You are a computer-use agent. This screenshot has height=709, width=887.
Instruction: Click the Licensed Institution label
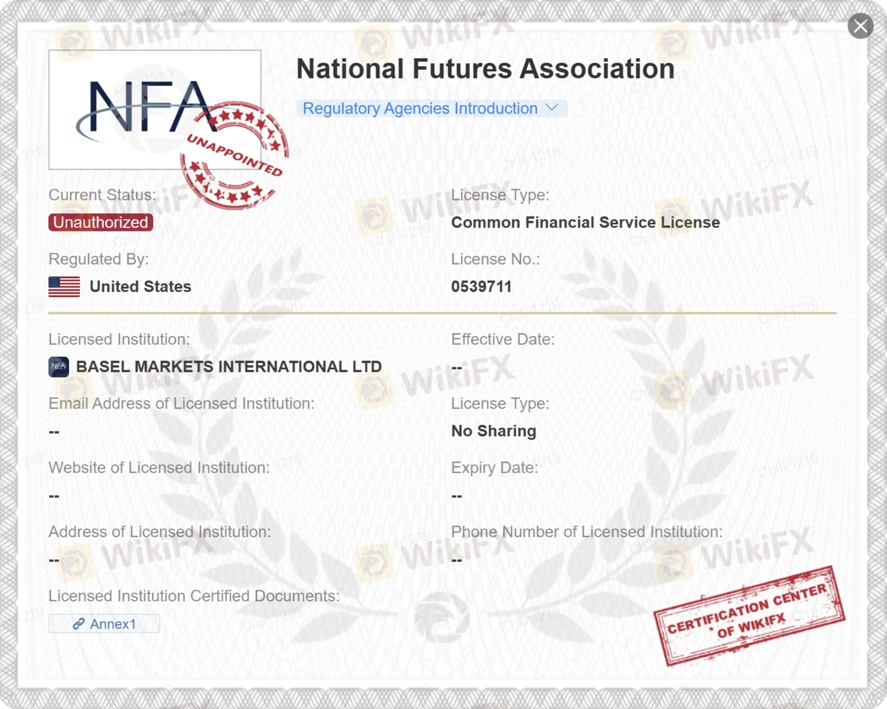(119, 339)
